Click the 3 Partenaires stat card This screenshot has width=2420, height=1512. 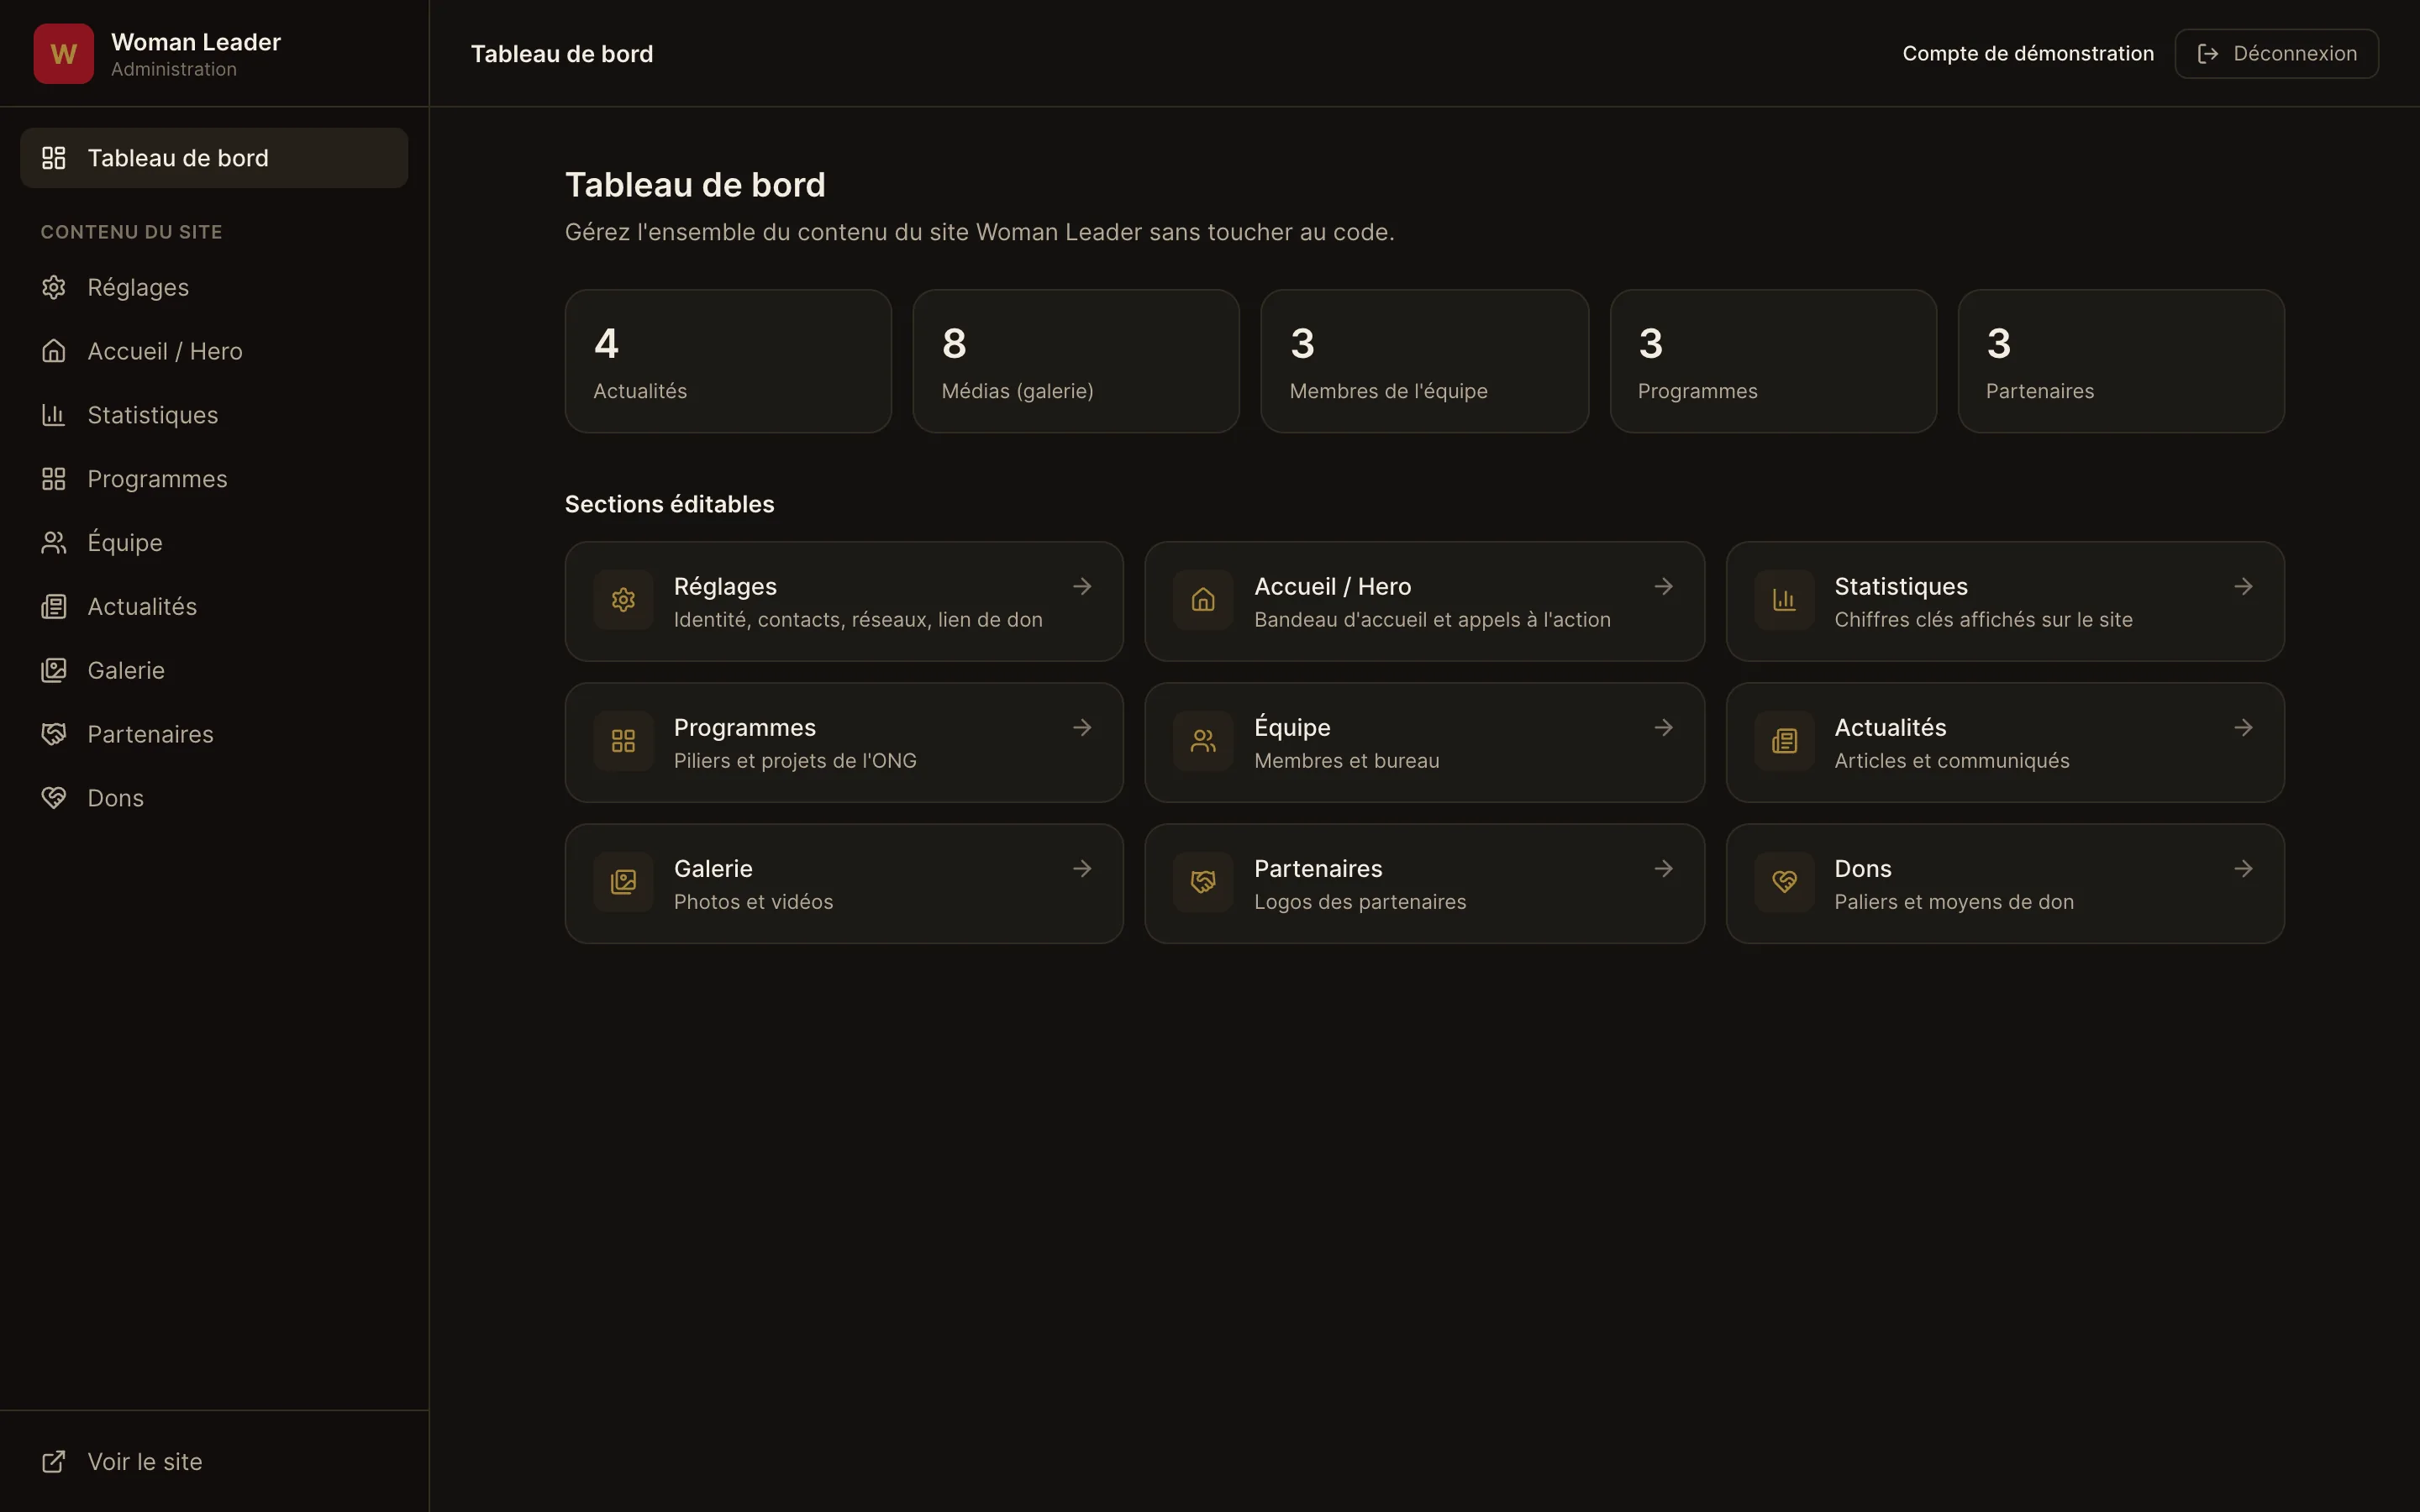coord(2121,361)
